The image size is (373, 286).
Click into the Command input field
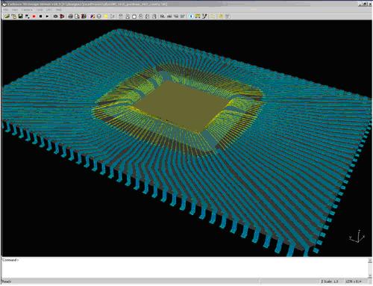[184, 267]
